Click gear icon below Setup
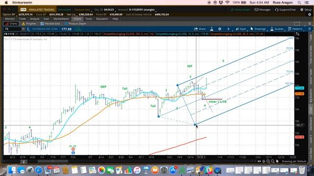The height and width of the screenshot is (176, 314). tap(310, 15)
